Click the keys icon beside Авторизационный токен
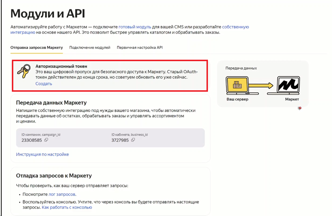 point(24,71)
